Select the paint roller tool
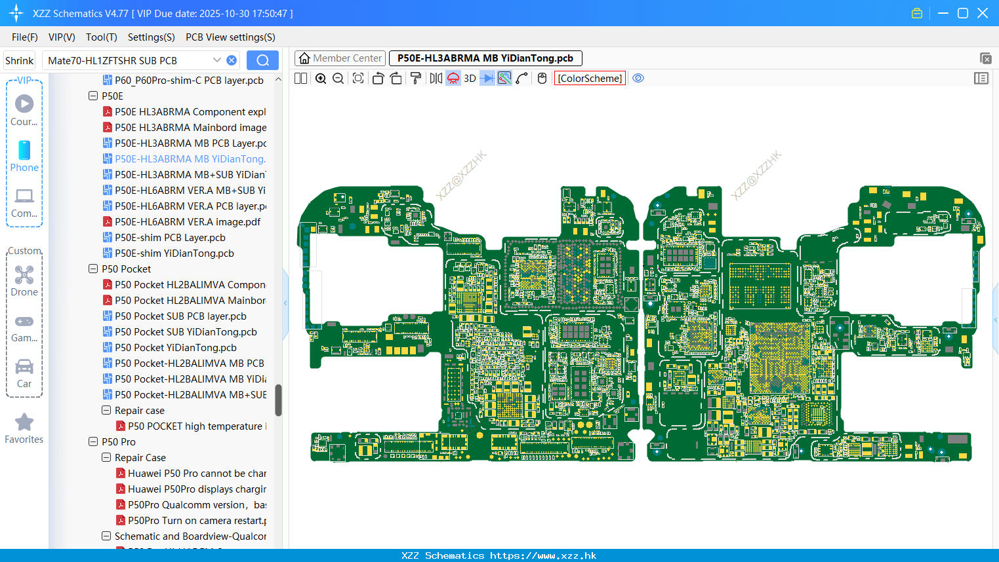This screenshot has height=562, width=999. tap(415, 78)
